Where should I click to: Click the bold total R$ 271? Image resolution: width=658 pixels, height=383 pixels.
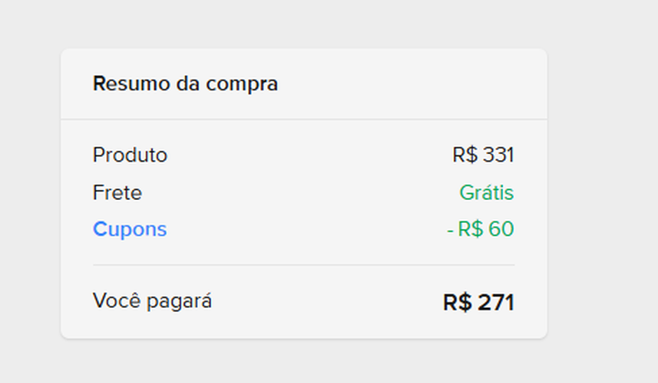click(478, 303)
